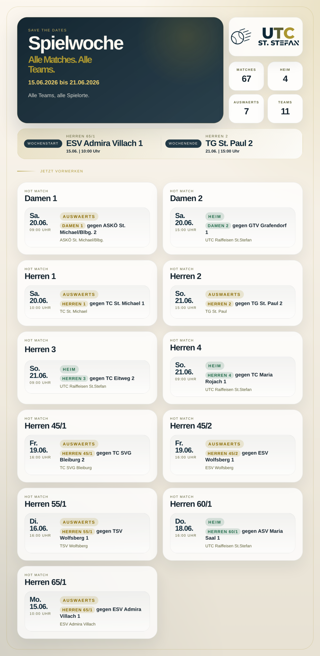This screenshot has height=656, width=320.
Task: Click the Herren 45/1 team pill
Action: pyautogui.click(x=77, y=453)
